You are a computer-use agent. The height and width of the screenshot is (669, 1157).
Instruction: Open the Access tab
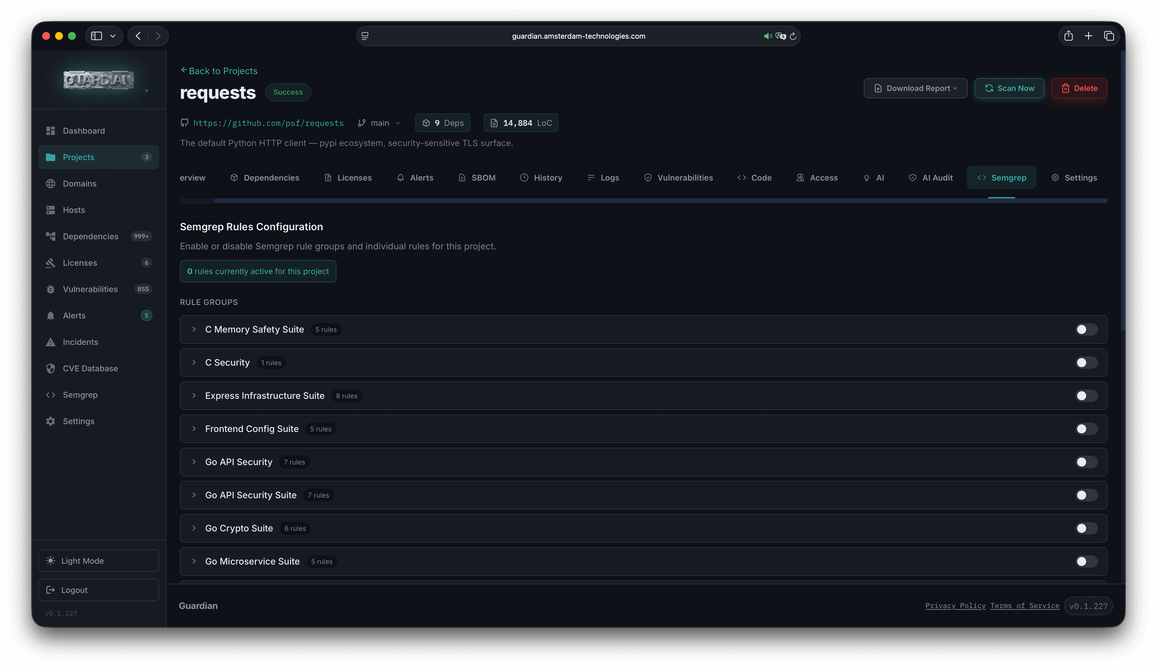point(817,178)
